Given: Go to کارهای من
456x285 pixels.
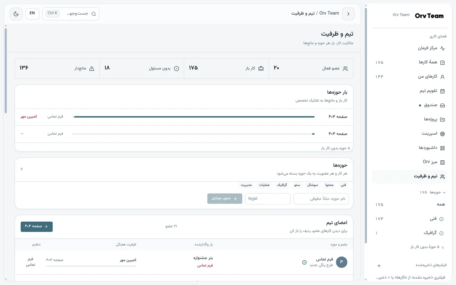Looking at the screenshot, I should (x=410, y=77).
